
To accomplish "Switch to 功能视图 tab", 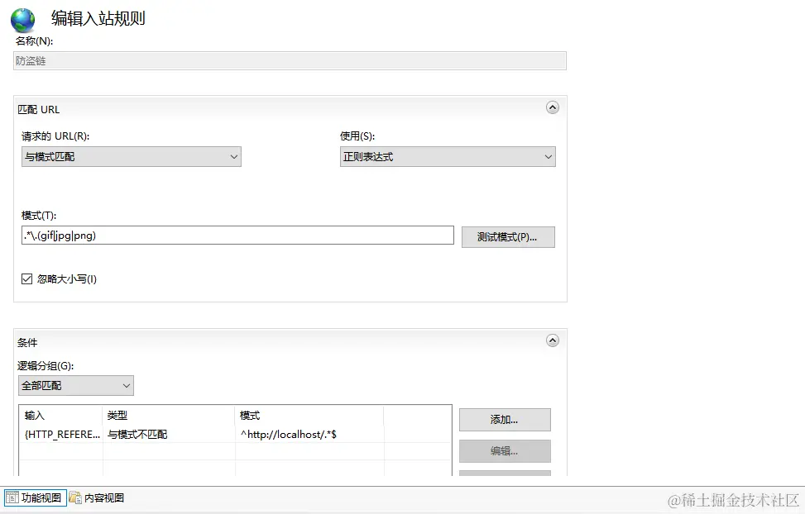I will click(x=36, y=497).
